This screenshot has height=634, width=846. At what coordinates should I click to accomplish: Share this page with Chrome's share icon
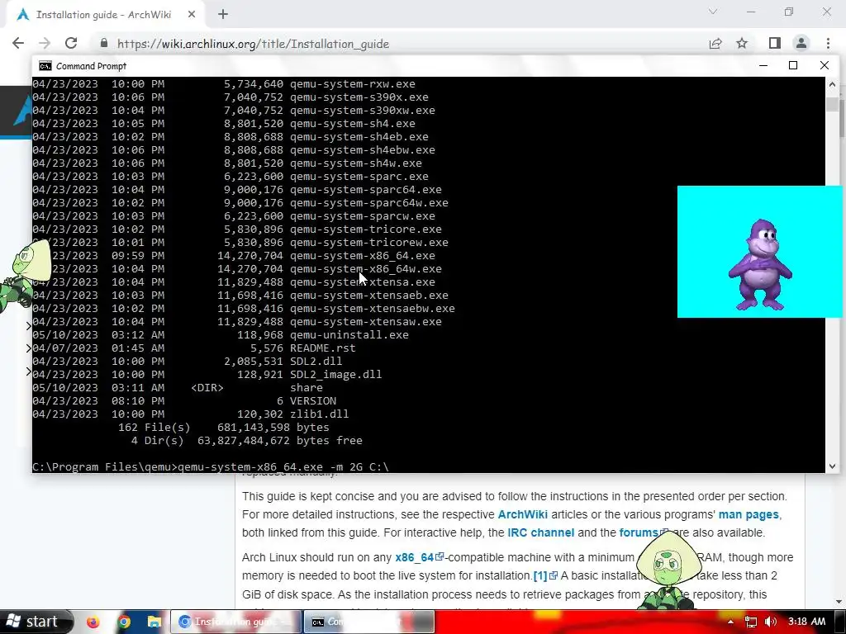coord(715,44)
